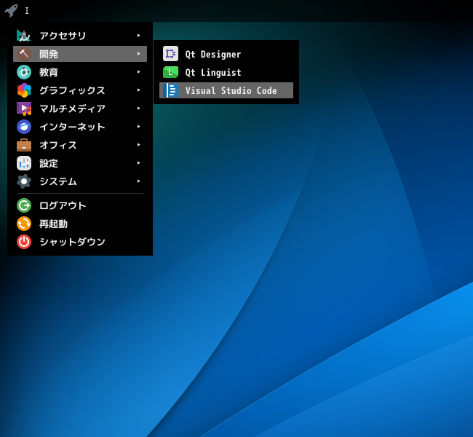The height and width of the screenshot is (437, 473).
Task: Click the red シャットダウン power icon
Action: [x=24, y=242]
